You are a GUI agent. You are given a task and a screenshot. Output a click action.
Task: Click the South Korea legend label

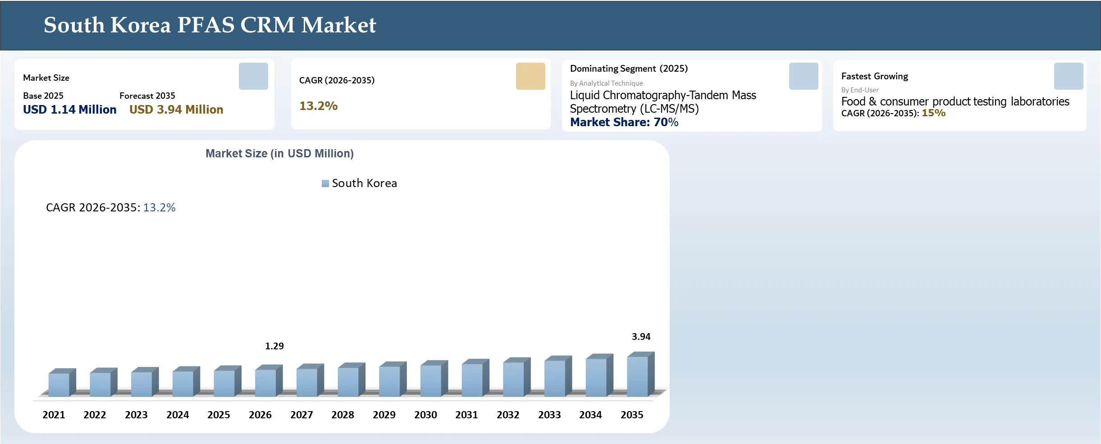click(364, 183)
